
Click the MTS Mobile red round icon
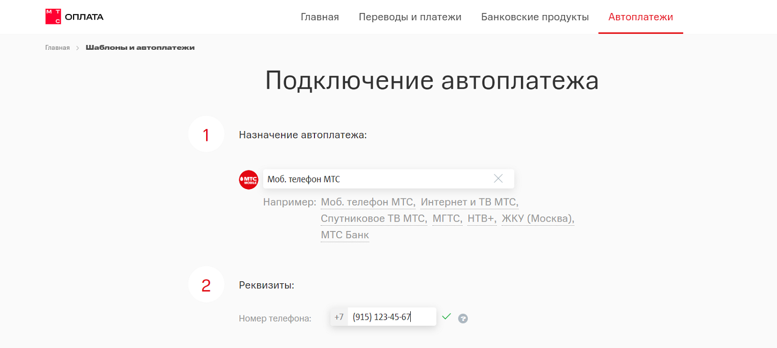point(248,179)
